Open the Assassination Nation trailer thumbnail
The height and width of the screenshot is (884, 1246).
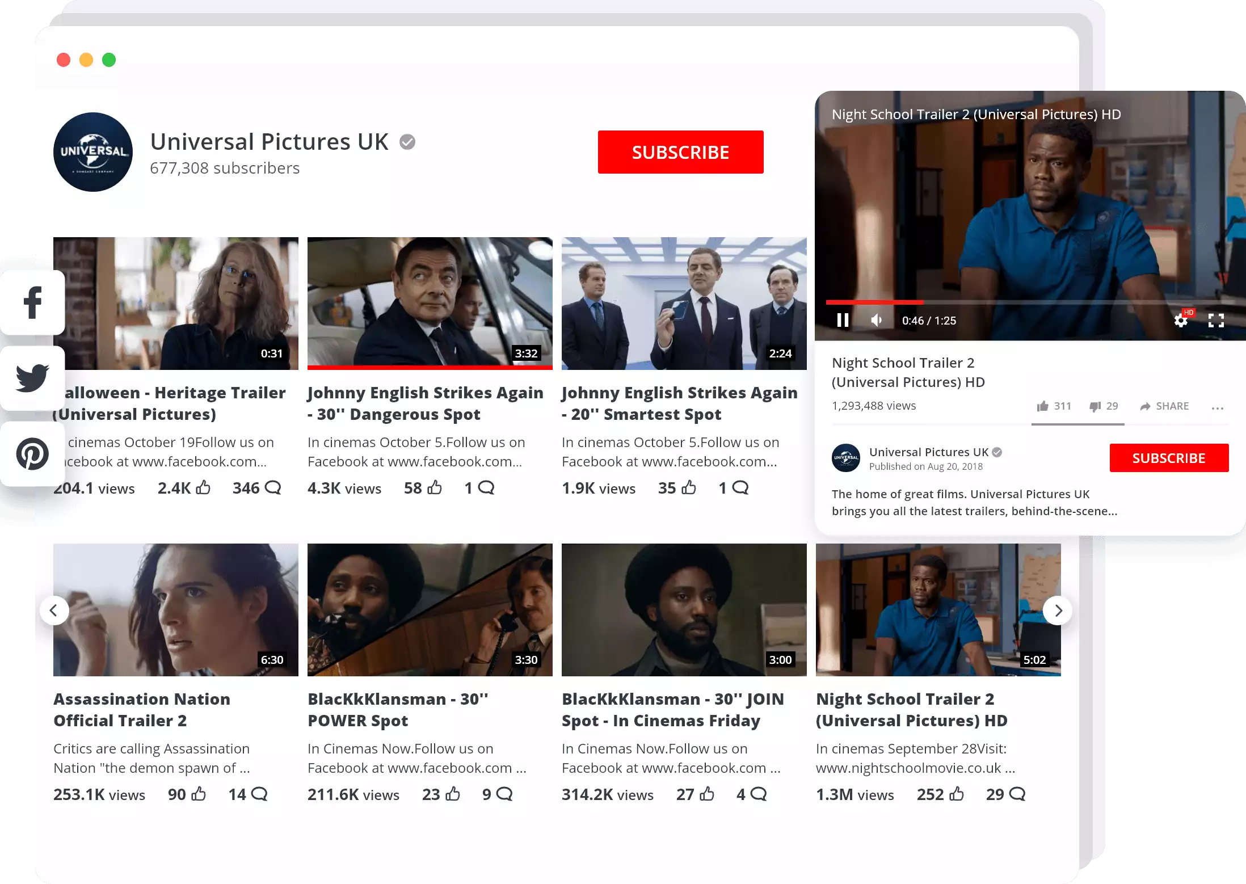point(176,610)
